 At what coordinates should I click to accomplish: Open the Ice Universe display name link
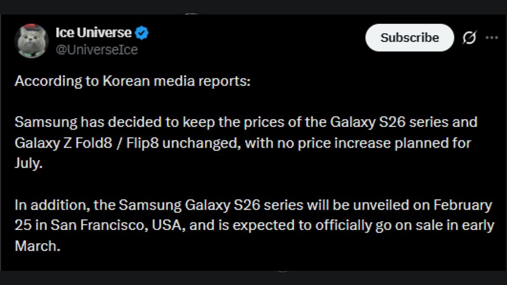[93, 33]
